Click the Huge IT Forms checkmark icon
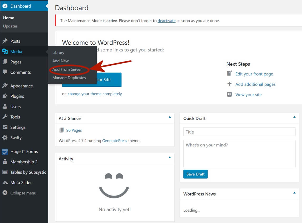 click(x=5, y=151)
